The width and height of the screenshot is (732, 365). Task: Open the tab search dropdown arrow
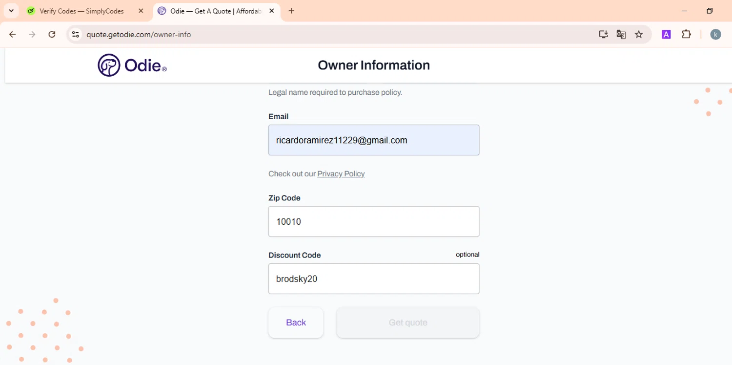coord(11,11)
